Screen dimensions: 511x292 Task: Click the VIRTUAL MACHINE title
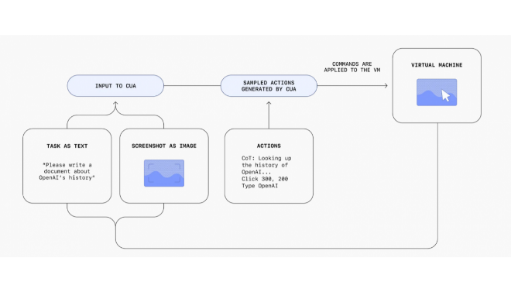pyautogui.click(x=437, y=65)
